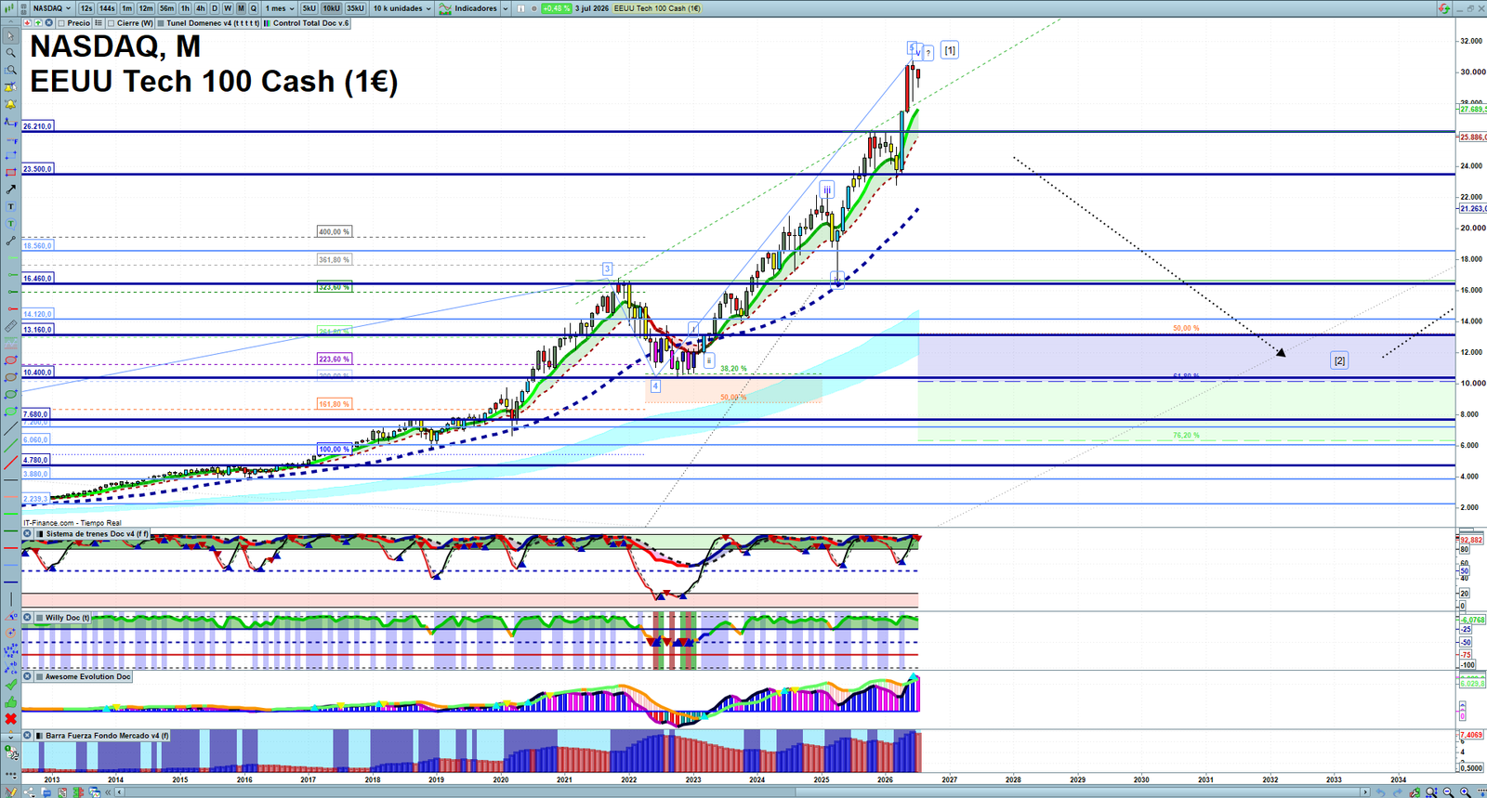Pick the ruler measurement tool
This screenshot has height=798, width=1487.
(11, 326)
